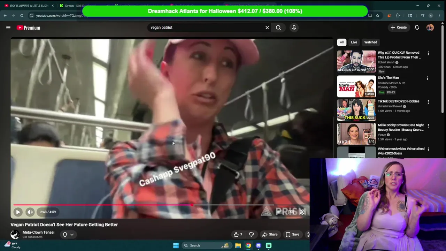Submit search with the magnifier icon
The height and width of the screenshot is (251, 446).
[278, 28]
